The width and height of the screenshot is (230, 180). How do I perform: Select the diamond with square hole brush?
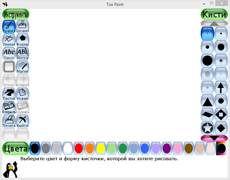(221, 114)
